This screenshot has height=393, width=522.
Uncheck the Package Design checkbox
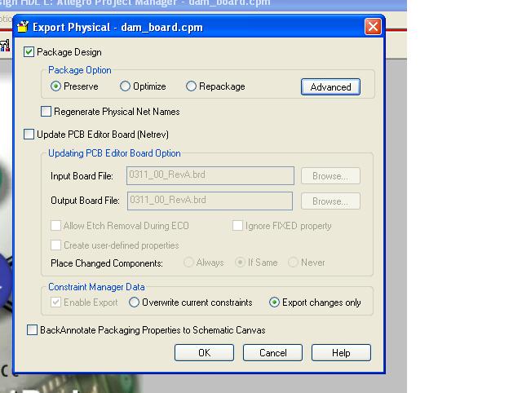click(29, 52)
